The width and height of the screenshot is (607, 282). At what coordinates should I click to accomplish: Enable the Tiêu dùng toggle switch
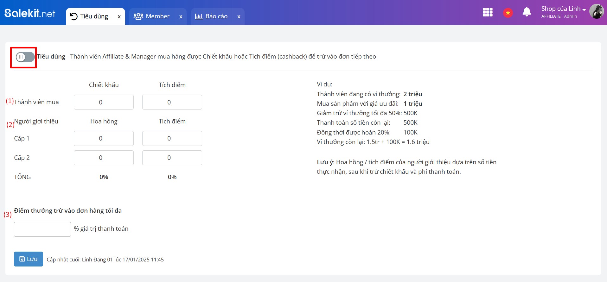tap(25, 57)
